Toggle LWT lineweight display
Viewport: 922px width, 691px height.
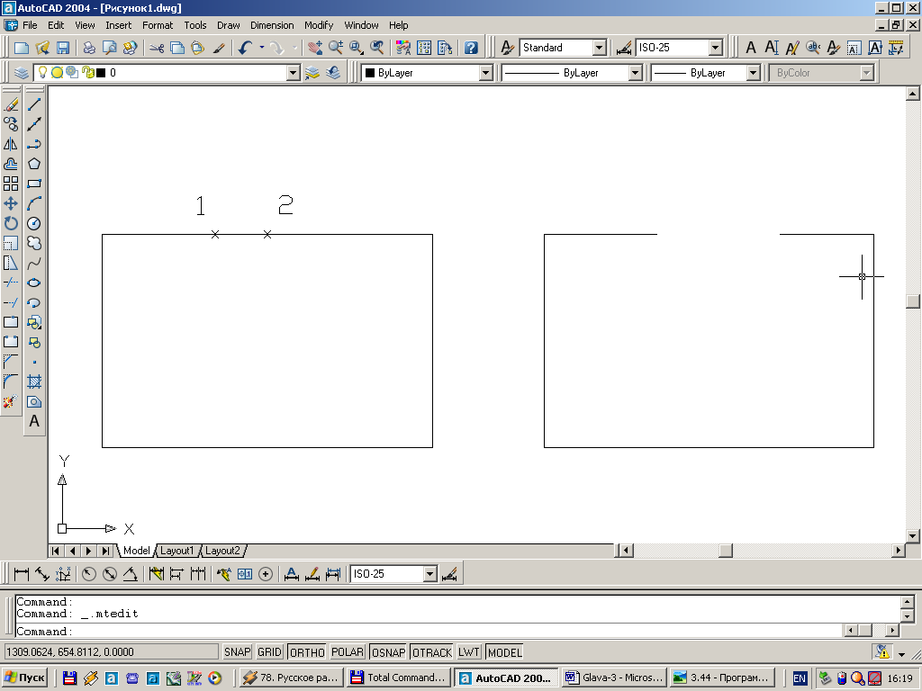(x=468, y=652)
